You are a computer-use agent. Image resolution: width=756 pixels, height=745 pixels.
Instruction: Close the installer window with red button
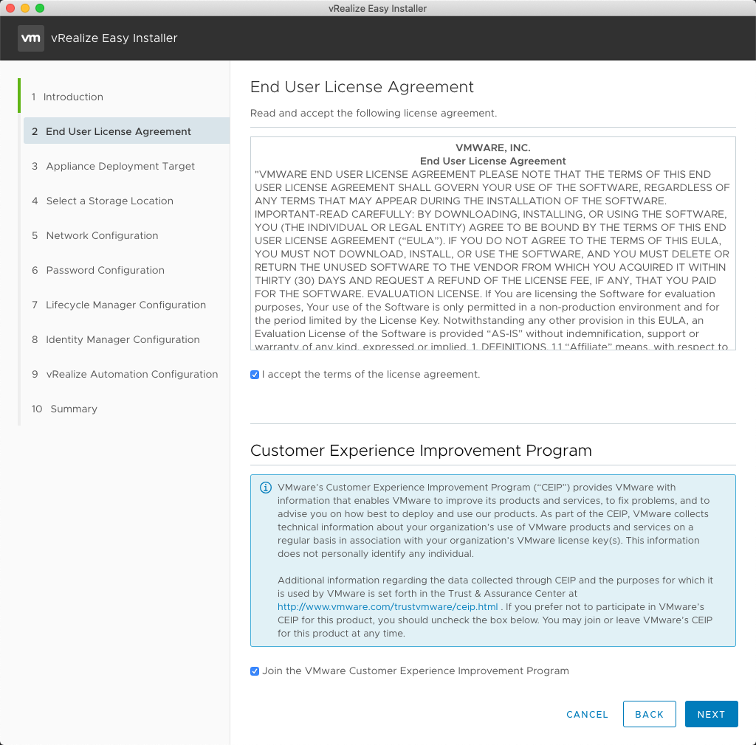[10, 8]
